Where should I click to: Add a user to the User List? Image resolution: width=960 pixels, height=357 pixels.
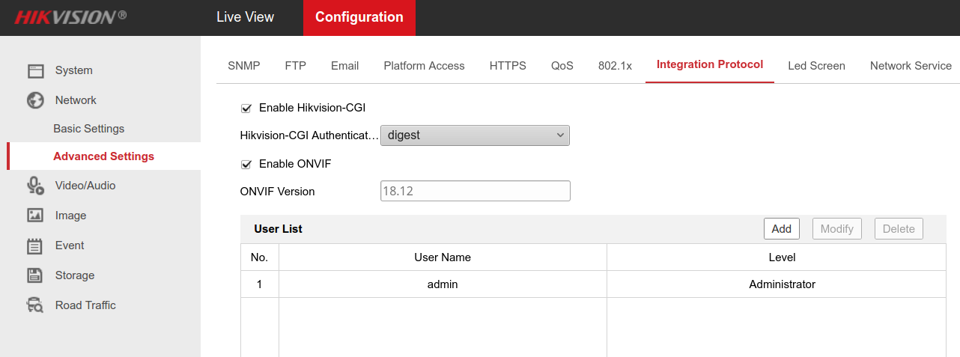(782, 229)
